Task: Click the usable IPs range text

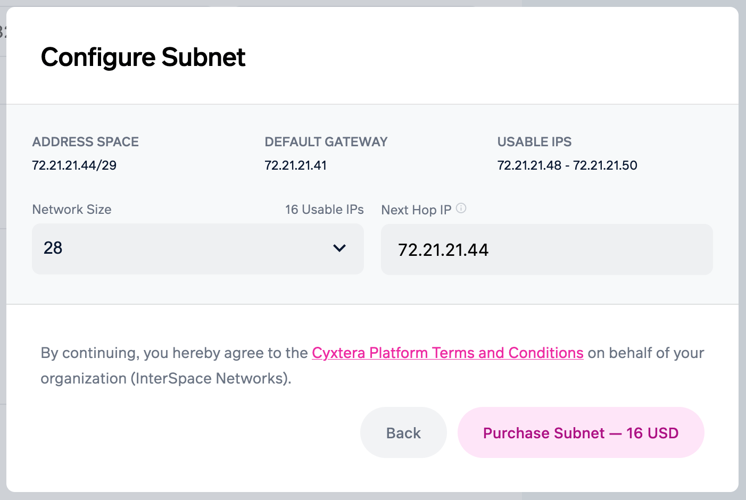Action: (x=567, y=165)
